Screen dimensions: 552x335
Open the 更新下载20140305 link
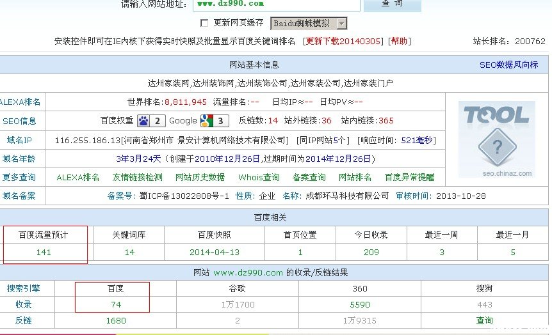point(344,41)
